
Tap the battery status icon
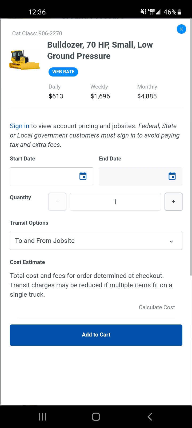point(179,12)
